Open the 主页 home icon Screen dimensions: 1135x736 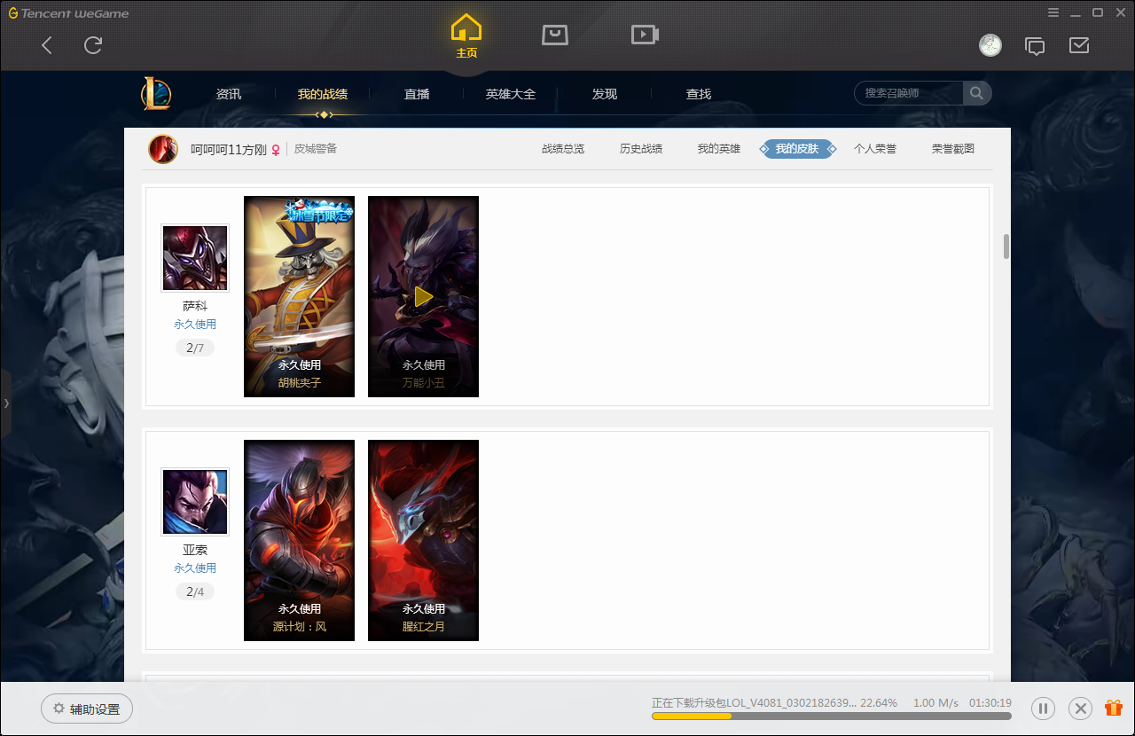[466, 37]
